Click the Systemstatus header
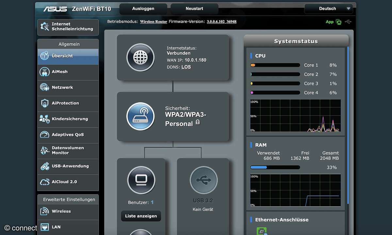This screenshot has width=392, height=235. (x=296, y=41)
